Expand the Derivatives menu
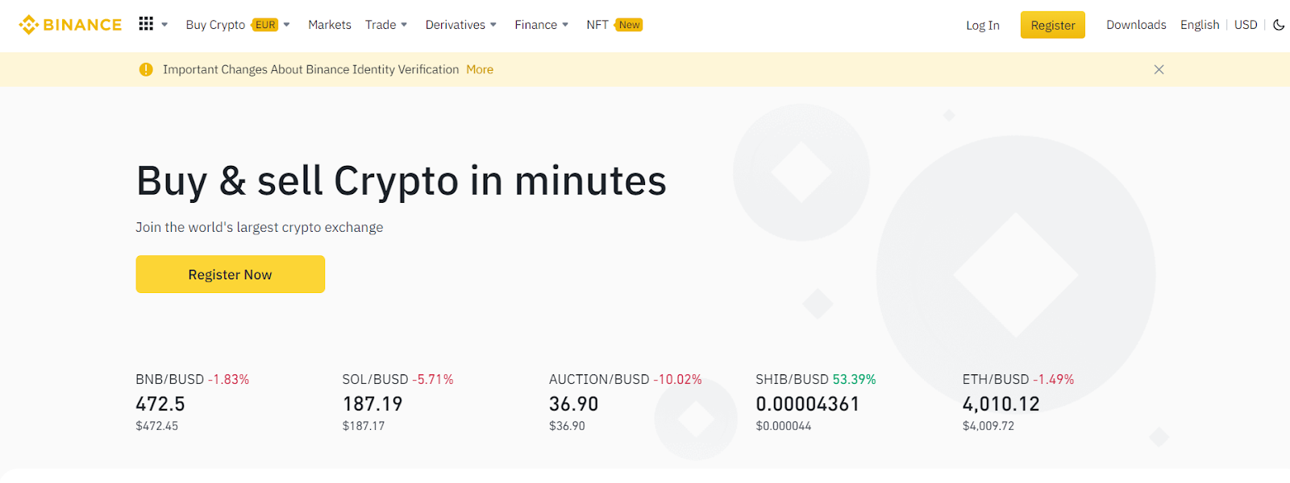 (x=461, y=25)
